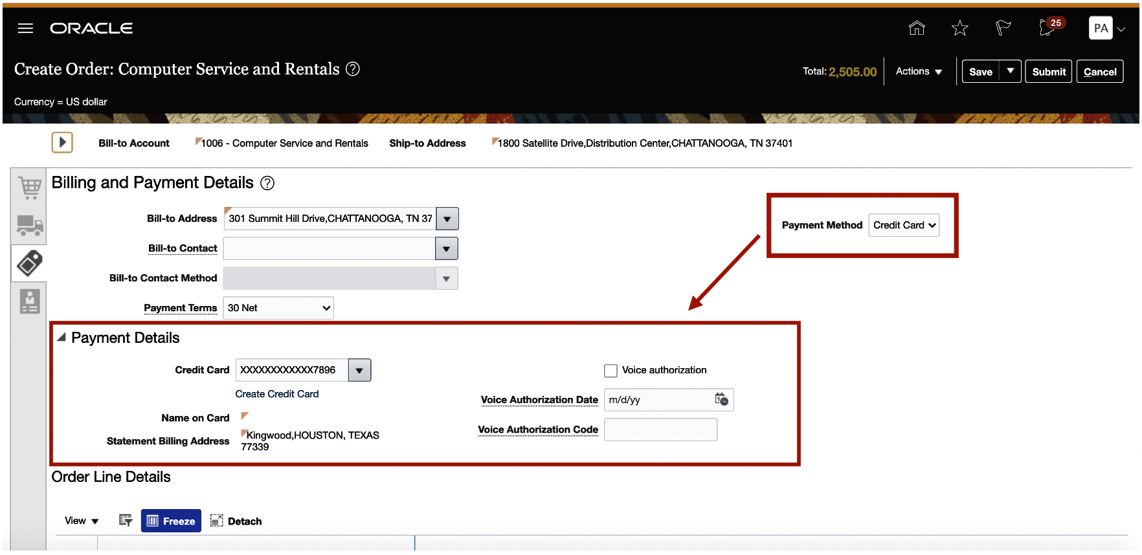
Task: Open the Actions menu
Action: 919,71
